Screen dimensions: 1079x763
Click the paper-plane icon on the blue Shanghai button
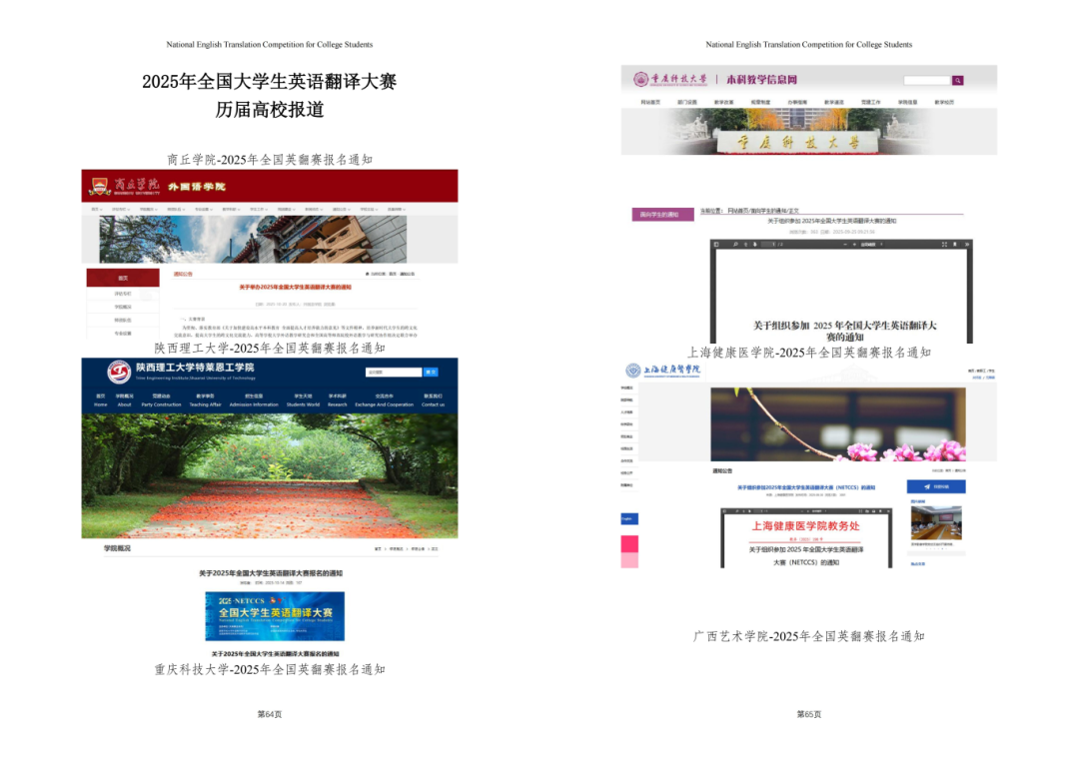click(927, 486)
